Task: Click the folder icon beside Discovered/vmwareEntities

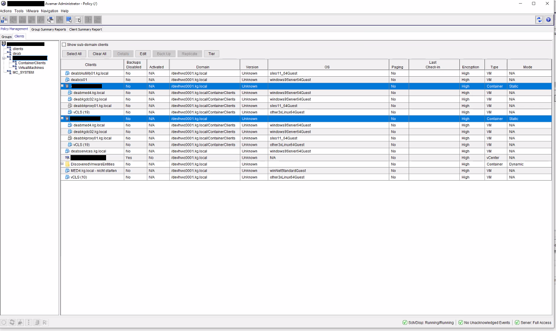Action: pyautogui.click(x=67, y=164)
